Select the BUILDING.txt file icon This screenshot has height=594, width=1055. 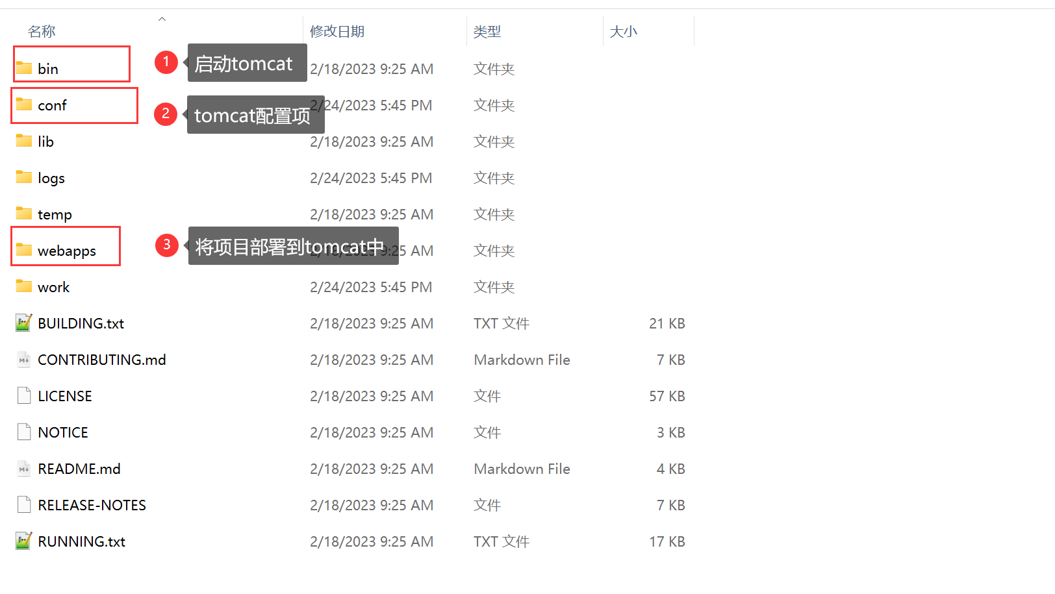[x=24, y=323]
